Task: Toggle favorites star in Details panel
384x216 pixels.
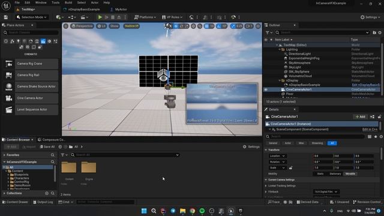Action: 376,136
